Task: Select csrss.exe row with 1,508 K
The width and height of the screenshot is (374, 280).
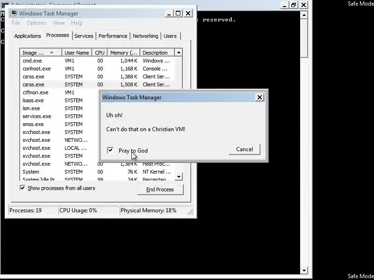Action: coord(98,84)
